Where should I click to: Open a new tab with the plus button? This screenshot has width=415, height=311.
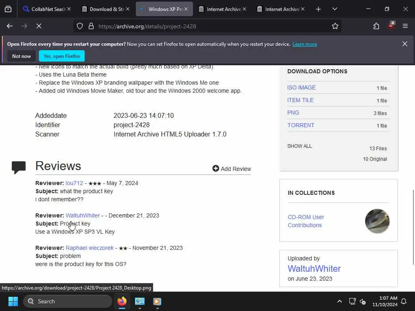318,9
